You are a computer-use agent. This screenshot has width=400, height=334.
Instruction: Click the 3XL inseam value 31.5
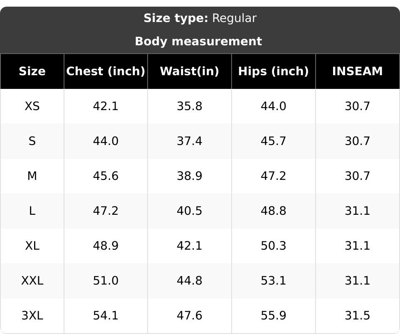(x=358, y=316)
